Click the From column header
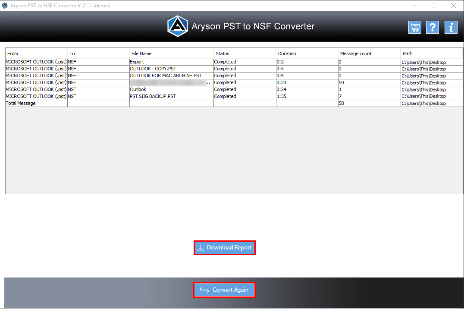Image resolution: width=464 pixels, height=309 pixels. click(x=36, y=54)
